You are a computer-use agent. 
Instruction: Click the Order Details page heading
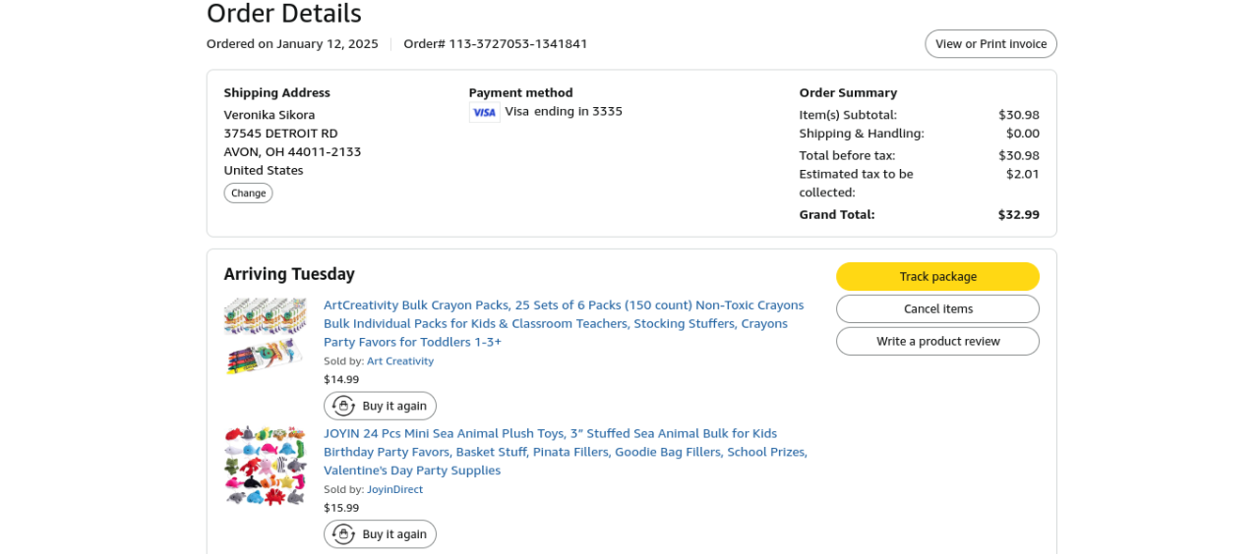(x=284, y=14)
